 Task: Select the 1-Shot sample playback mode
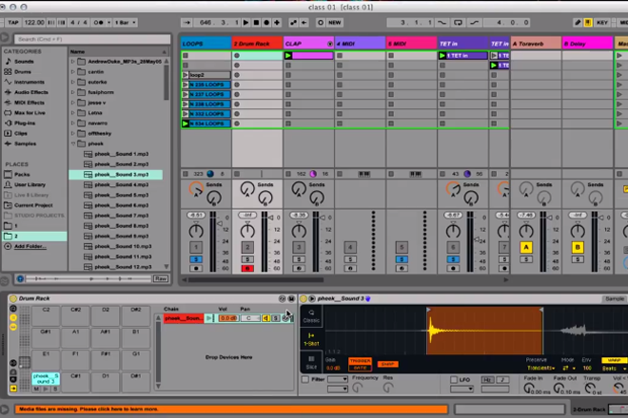coord(311,338)
